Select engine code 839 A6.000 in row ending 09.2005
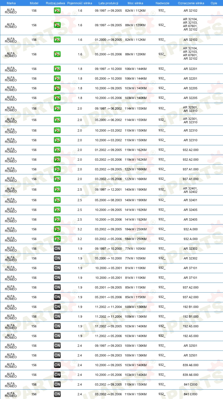Screen dimensions: 223x399 point(190,365)
